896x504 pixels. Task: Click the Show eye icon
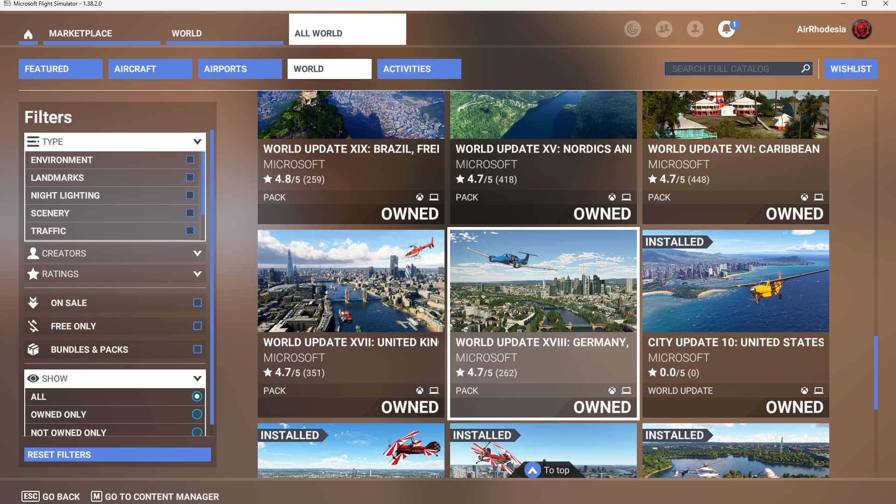tap(33, 378)
